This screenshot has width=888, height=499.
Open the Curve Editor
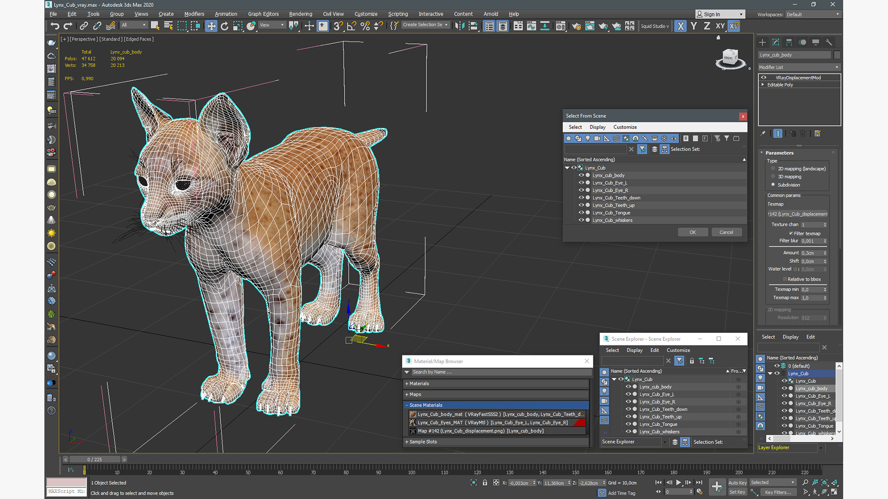click(x=531, y=26)
